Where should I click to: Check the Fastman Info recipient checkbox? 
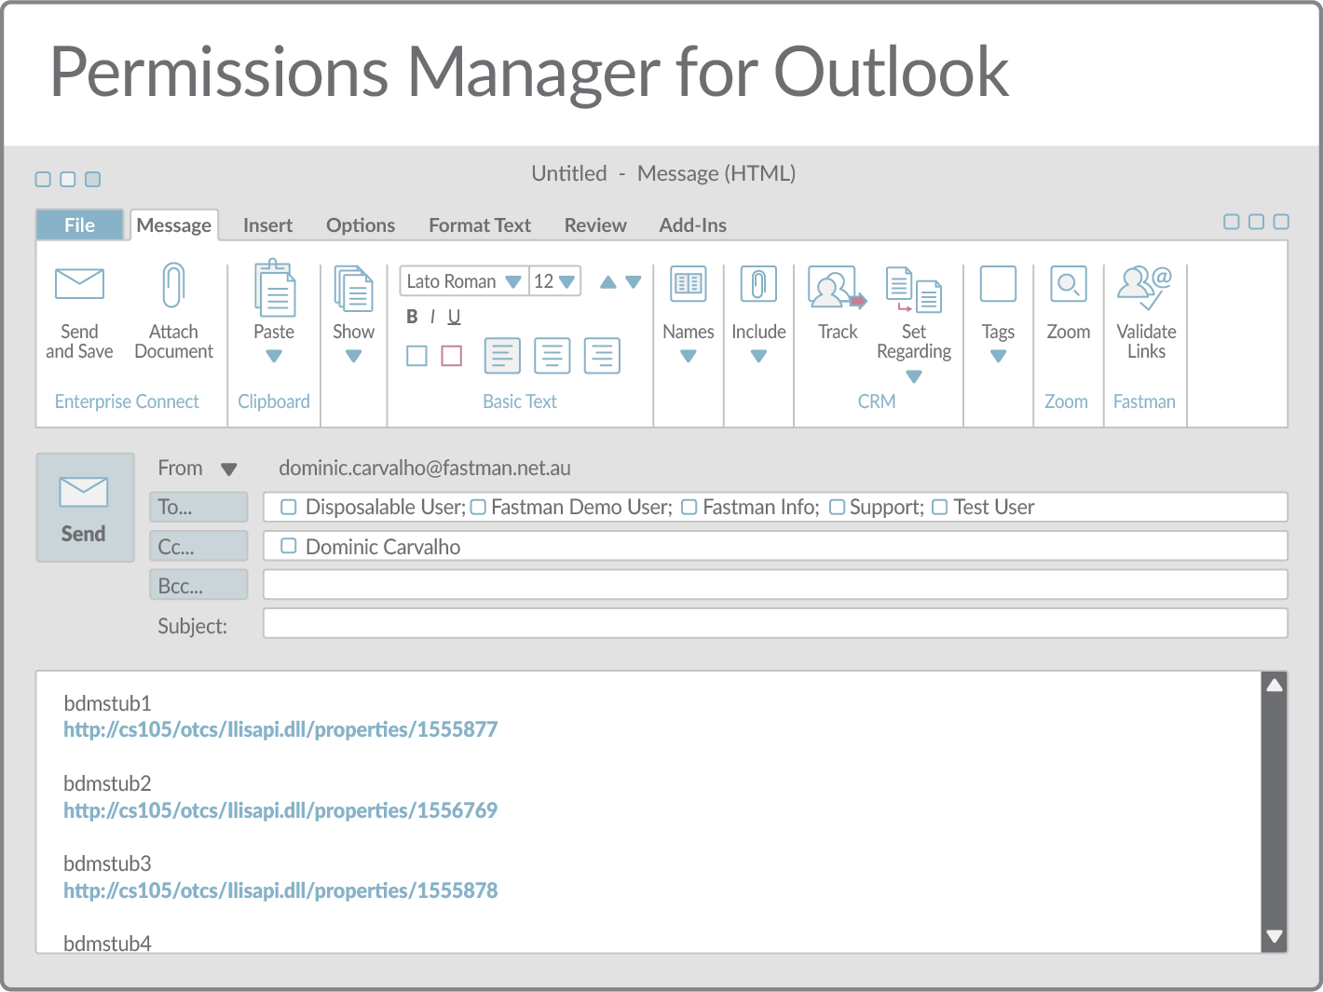[x=689, y=507]
